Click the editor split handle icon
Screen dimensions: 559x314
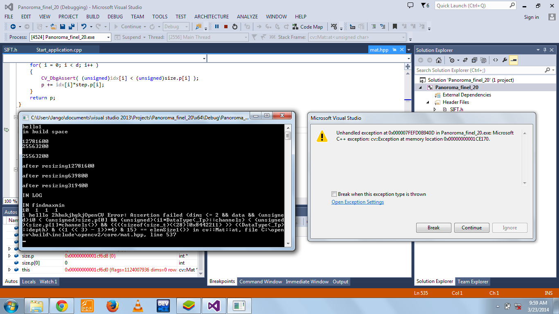pos(408,66)
